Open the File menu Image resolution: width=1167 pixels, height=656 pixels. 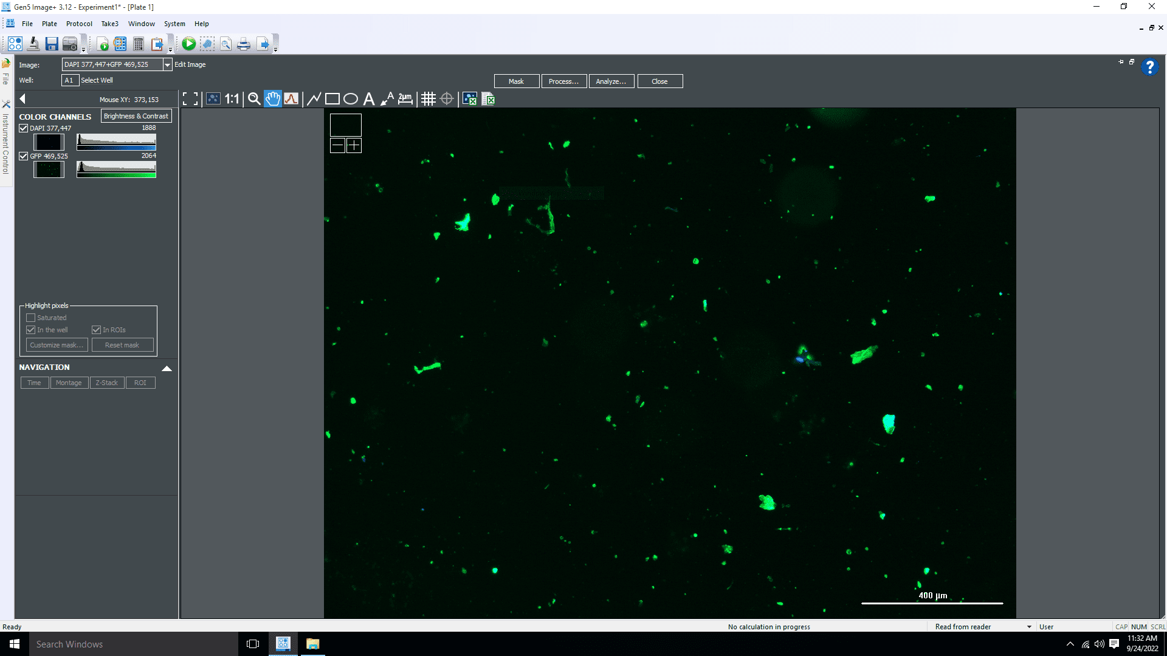27,24
